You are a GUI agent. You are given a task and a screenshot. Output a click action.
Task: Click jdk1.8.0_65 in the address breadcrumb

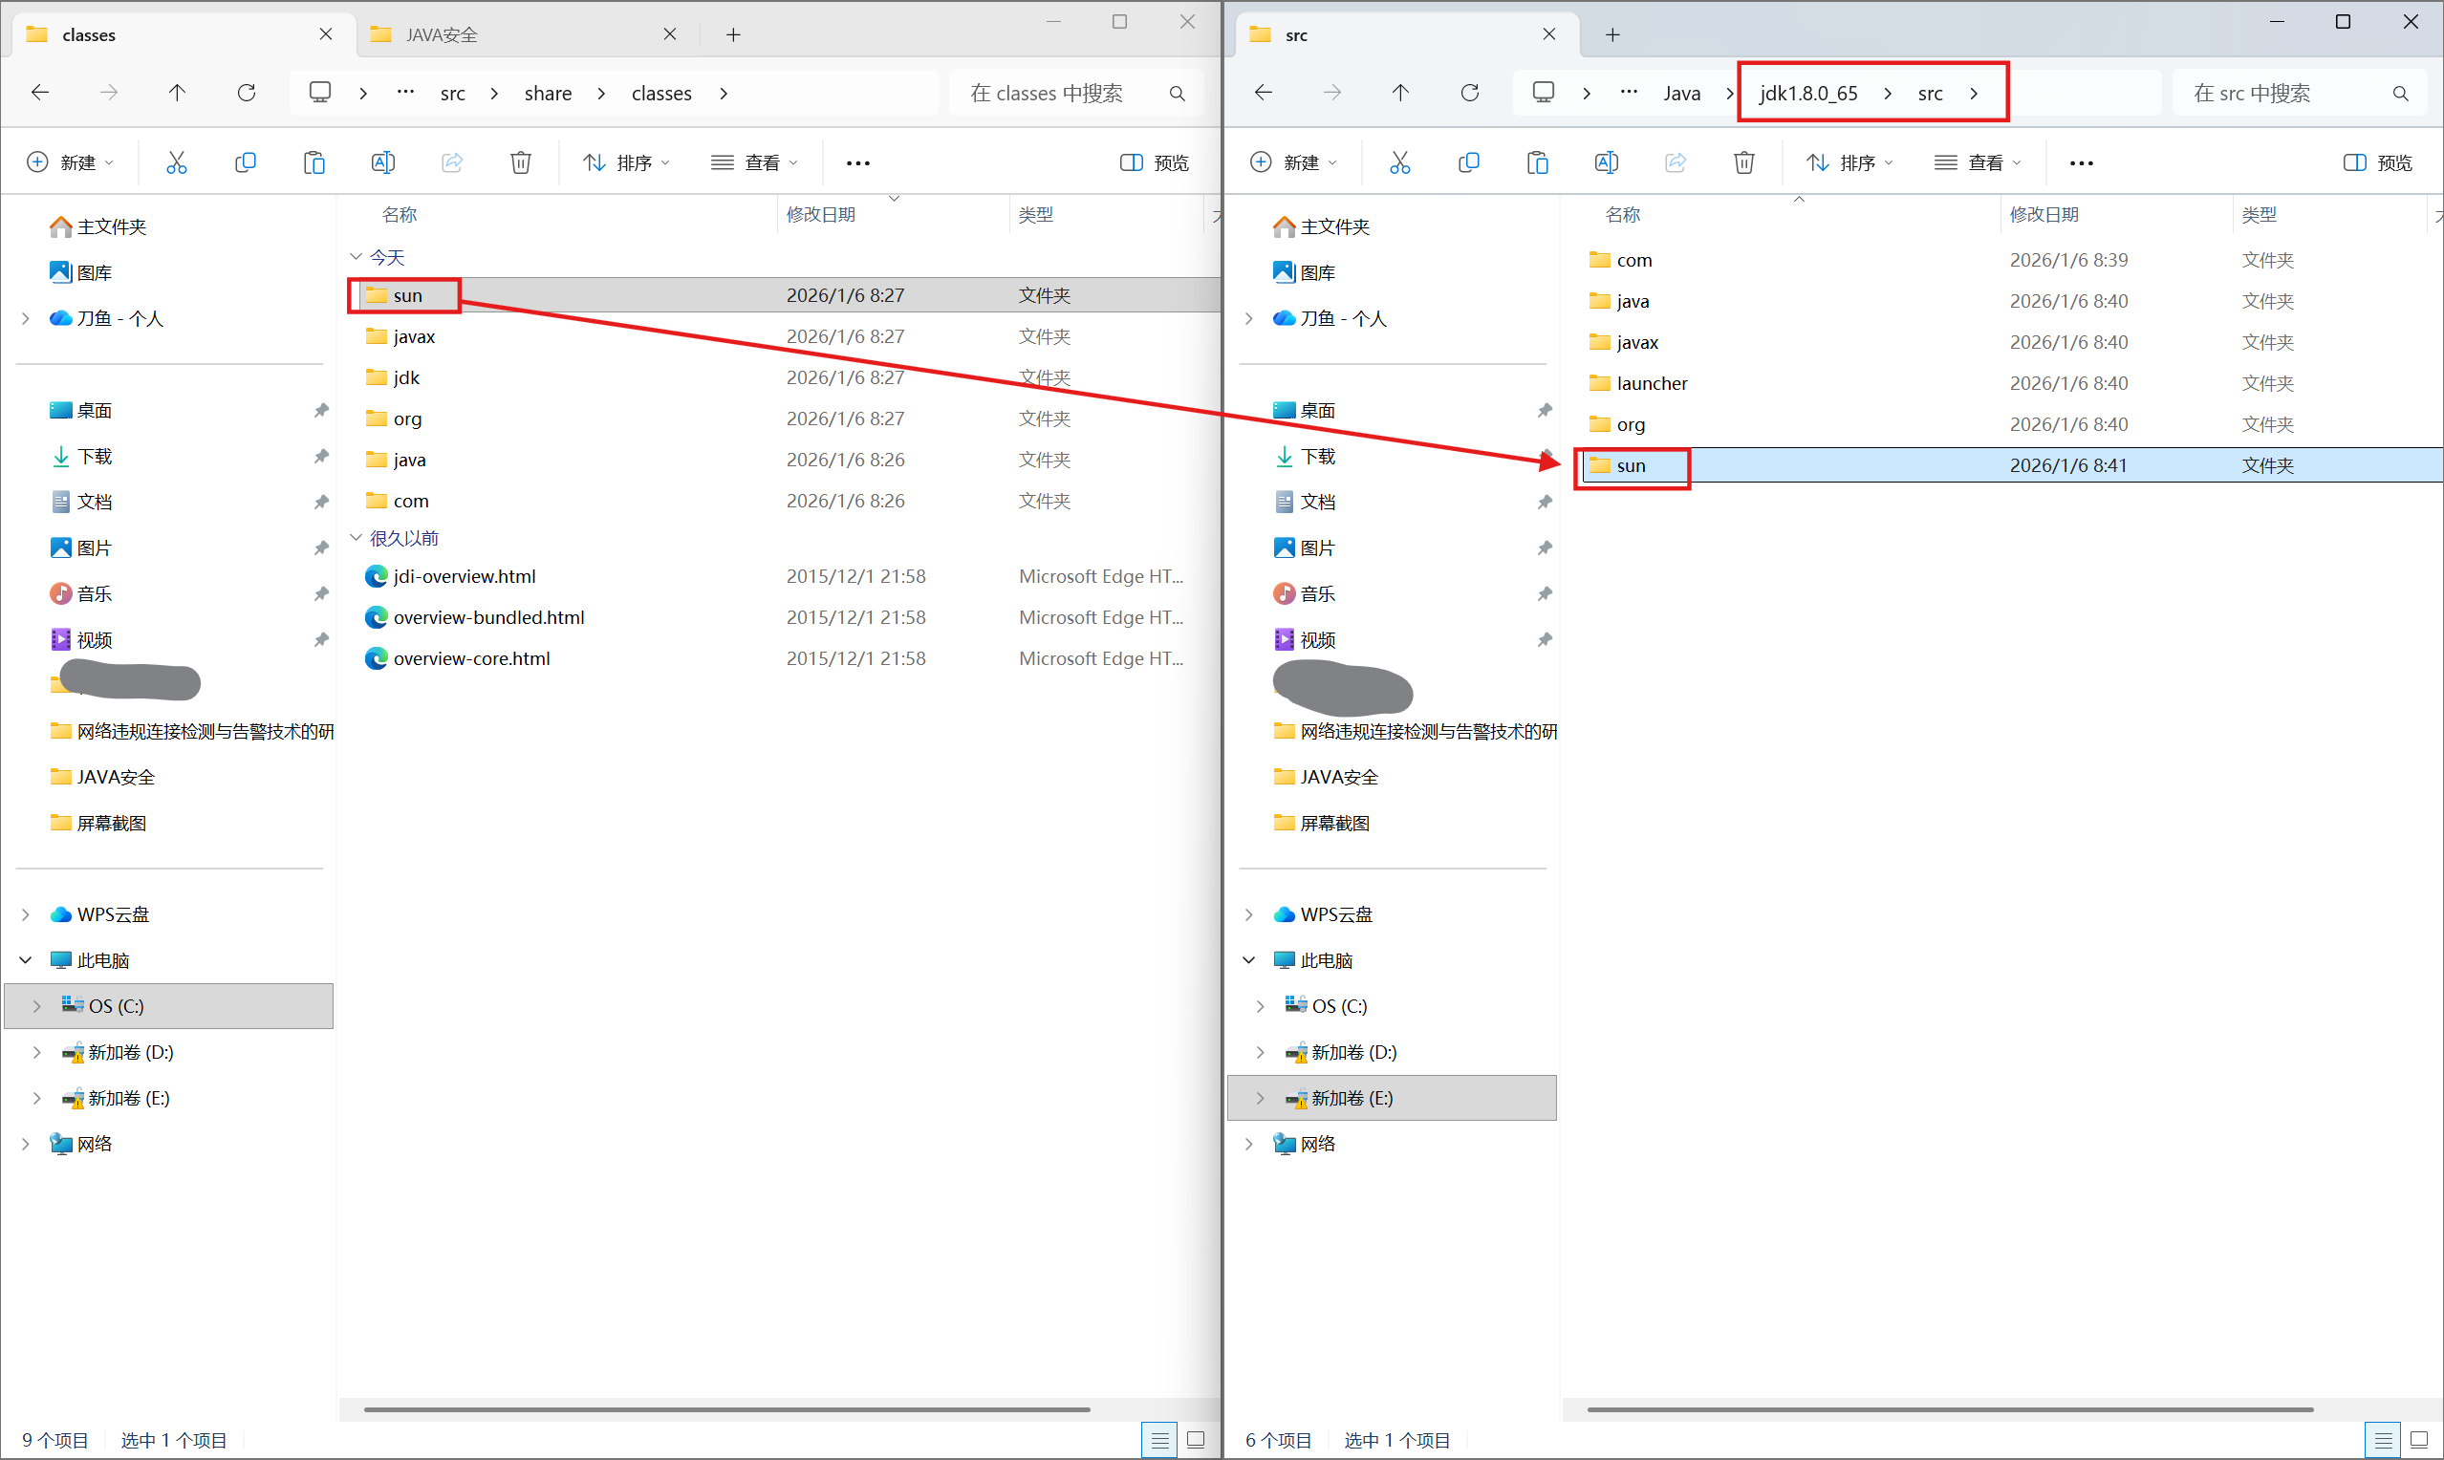coord(1808,93)
